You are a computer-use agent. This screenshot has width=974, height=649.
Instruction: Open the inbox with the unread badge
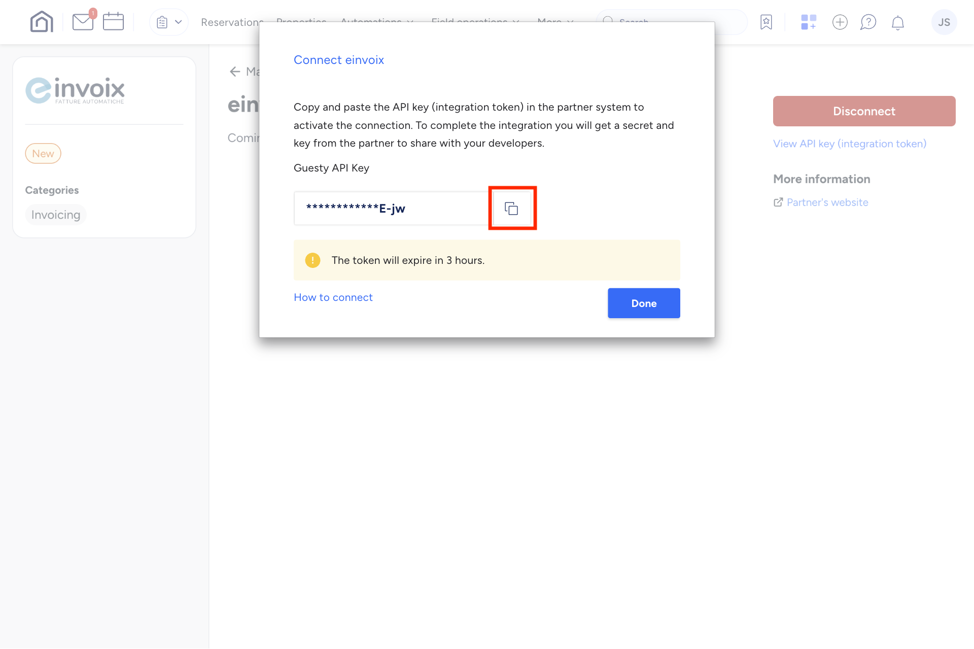click(83, 22)
